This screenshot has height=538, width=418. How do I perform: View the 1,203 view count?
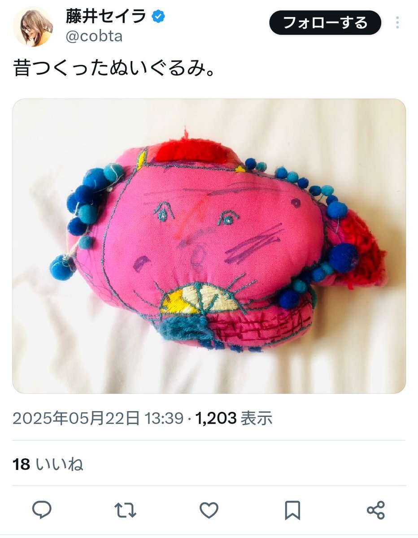[x=216, y=418]
